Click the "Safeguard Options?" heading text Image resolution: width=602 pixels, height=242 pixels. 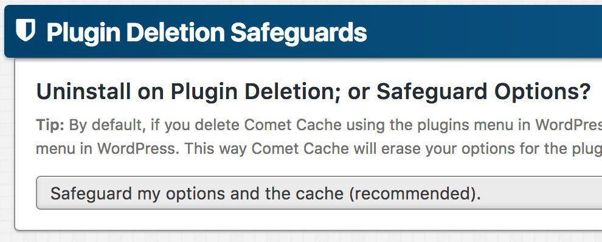coord(483,92)
